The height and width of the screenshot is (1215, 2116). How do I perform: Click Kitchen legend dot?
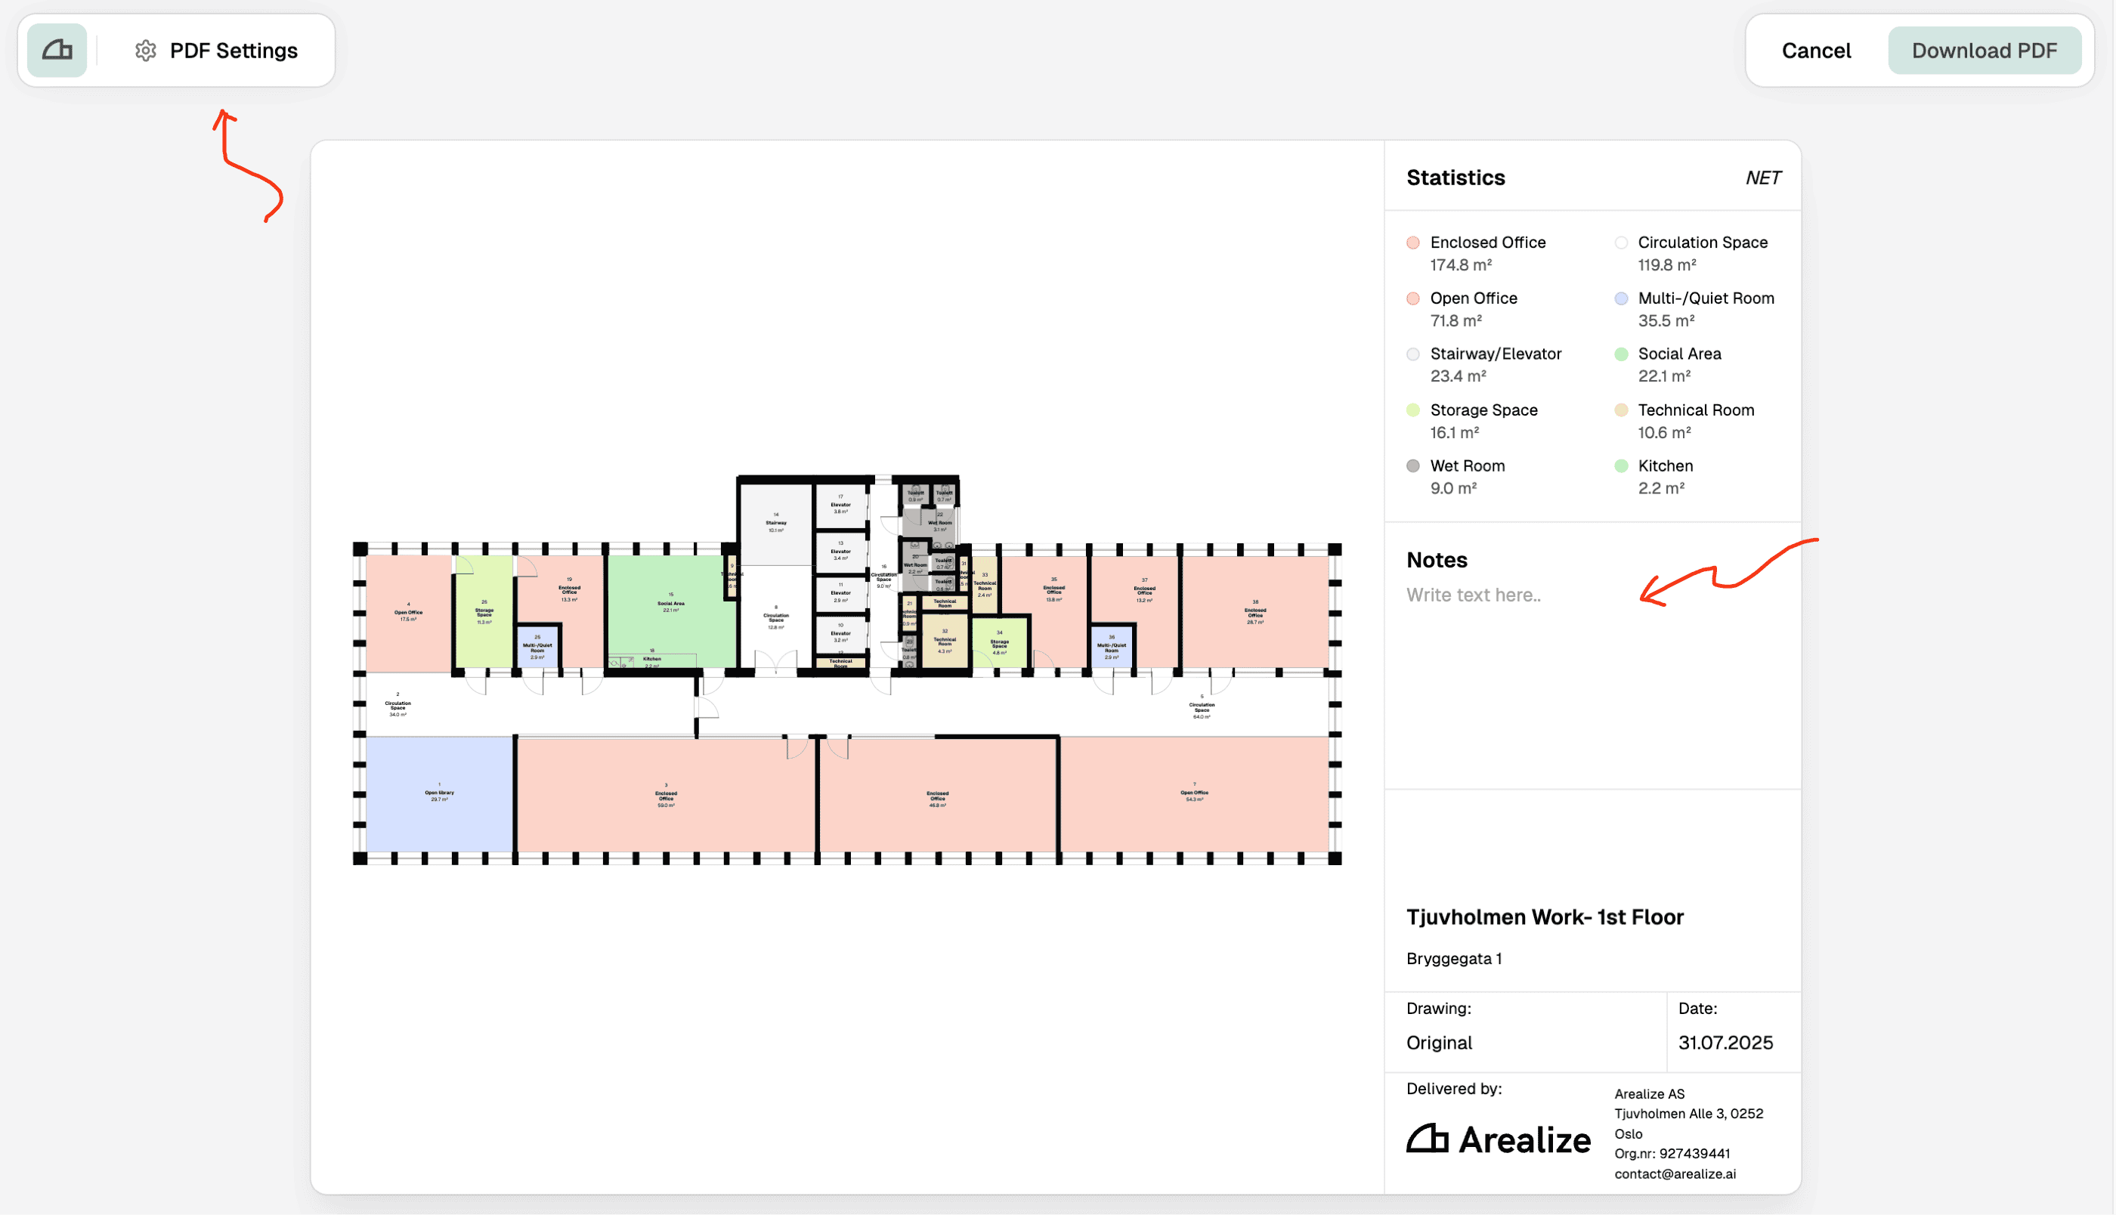coord(1620,465)
